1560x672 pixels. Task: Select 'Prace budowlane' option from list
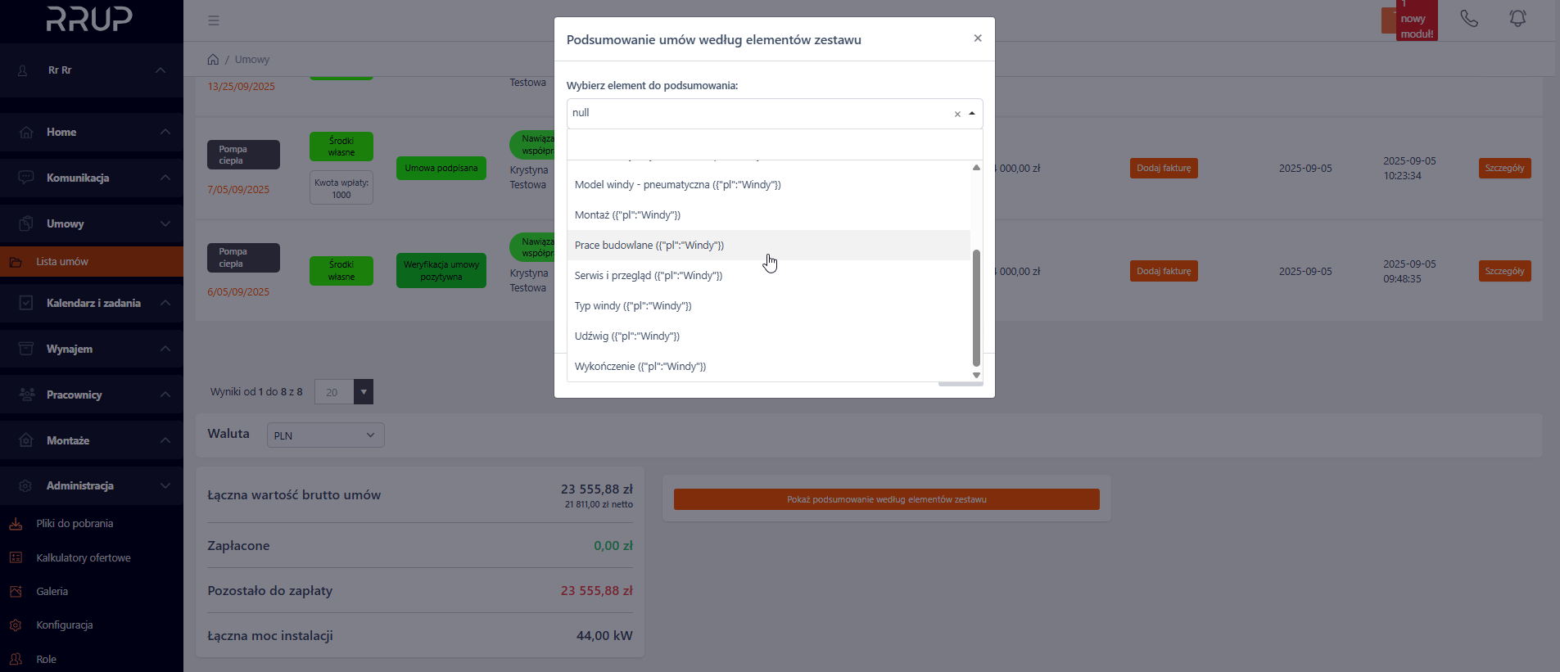pyautogui.click(x=649, y=246)
